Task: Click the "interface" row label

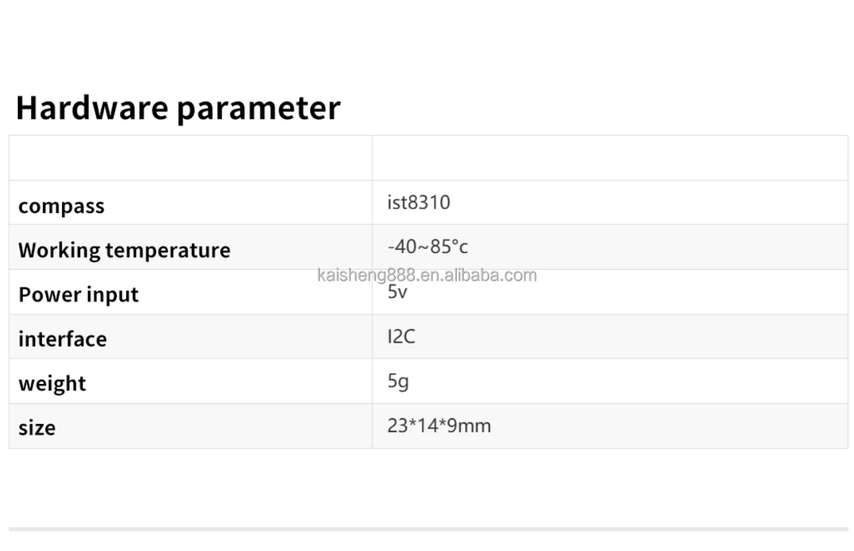Action: [63, 339]
